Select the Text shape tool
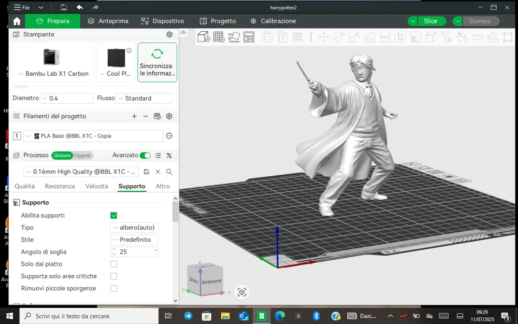The image size is (518, 324). click(447, 37)
